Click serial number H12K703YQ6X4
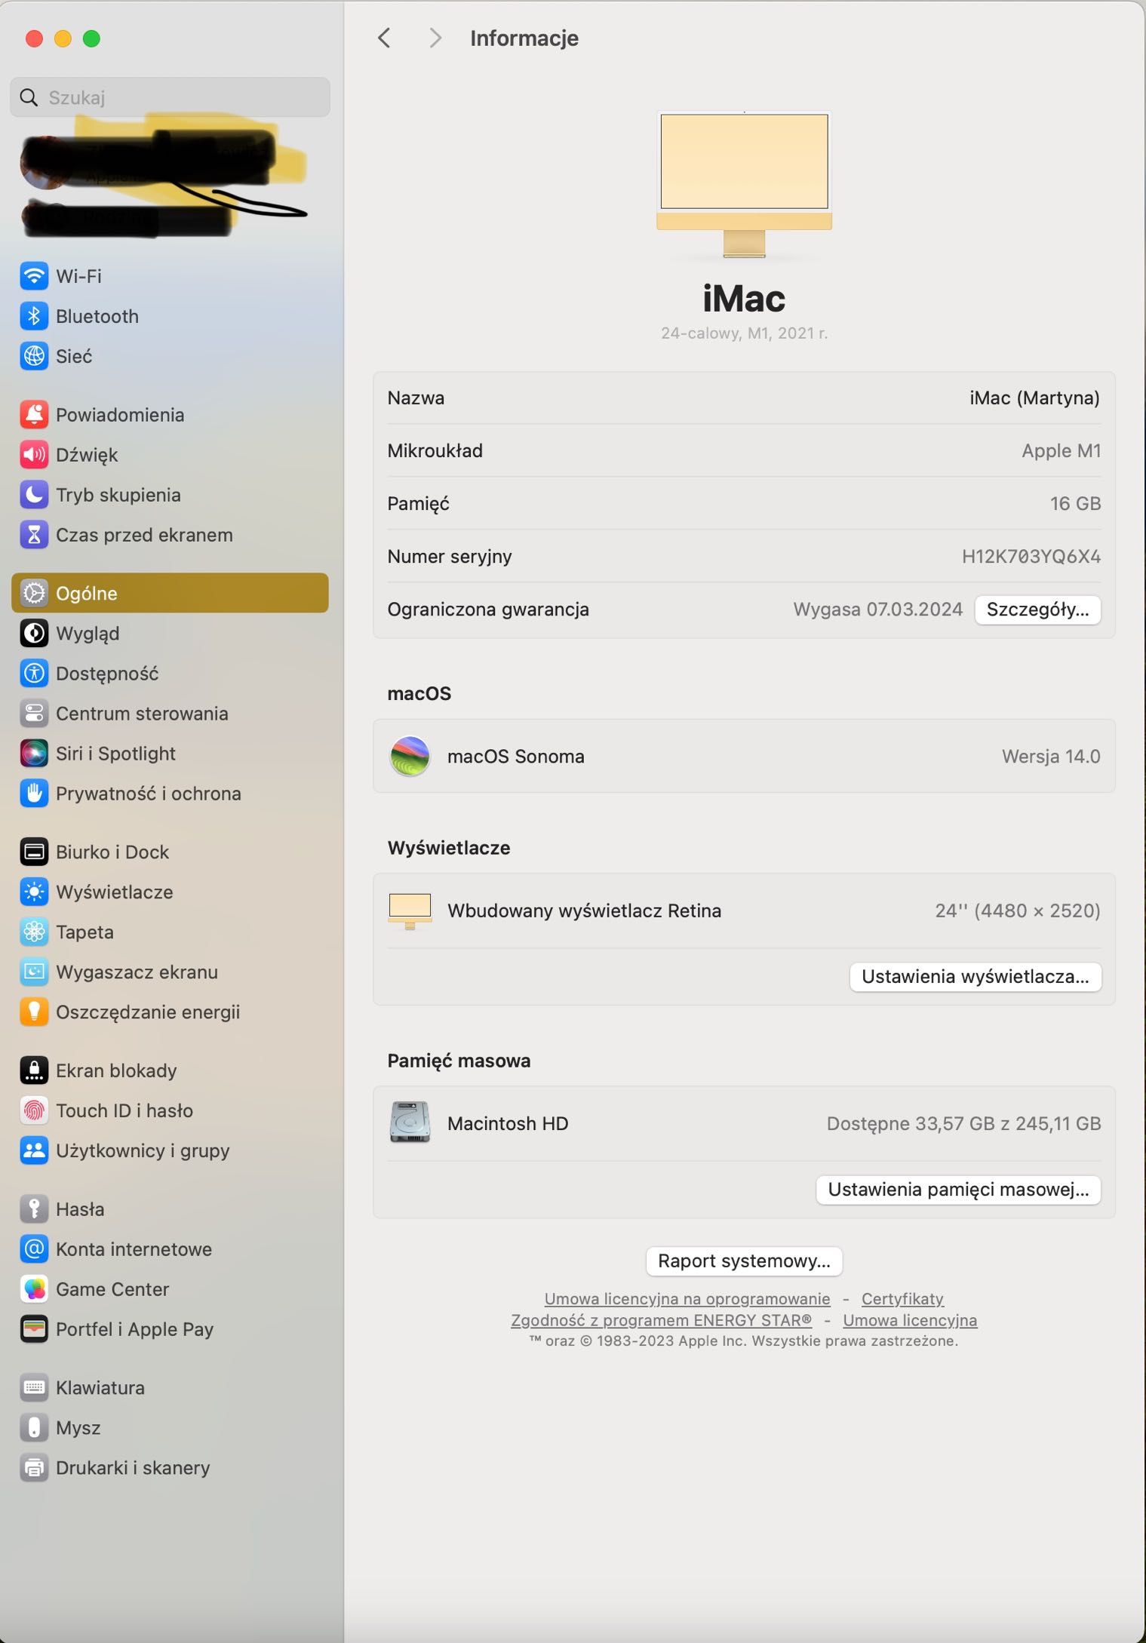The height and width of the screenshot is (1643, 1146). tap(1031, 557)
